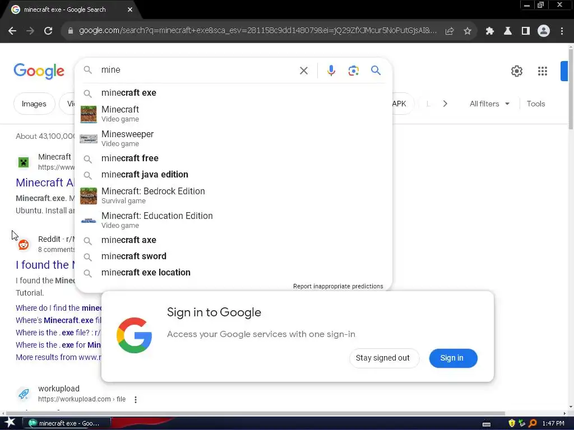This screenshot has height=430, width=574.
Task: Switch to minecraft exe taskbar window button
Action: pyautogui.click(x=67, y=423)
